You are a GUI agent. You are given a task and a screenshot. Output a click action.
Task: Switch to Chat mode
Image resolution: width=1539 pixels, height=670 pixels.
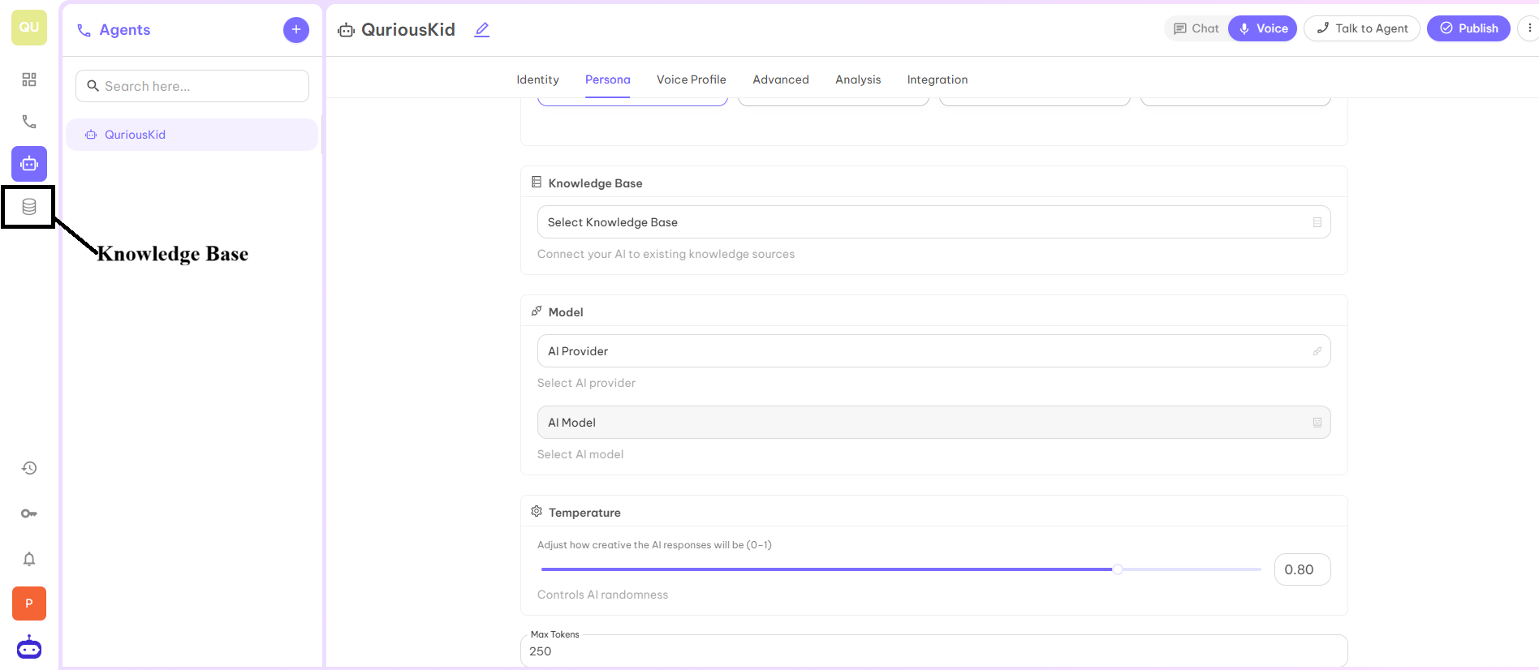coord(1196,28)
